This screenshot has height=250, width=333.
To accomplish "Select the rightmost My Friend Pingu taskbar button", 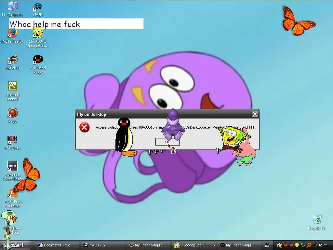I will 240,245.
